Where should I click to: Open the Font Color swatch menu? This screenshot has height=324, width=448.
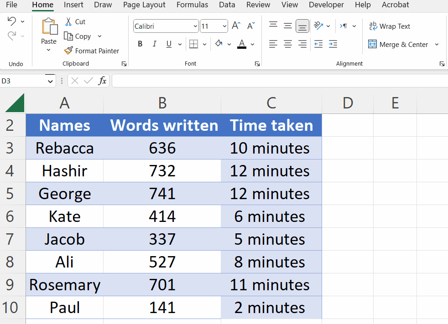pyautogui.click(x=241, y=44)
